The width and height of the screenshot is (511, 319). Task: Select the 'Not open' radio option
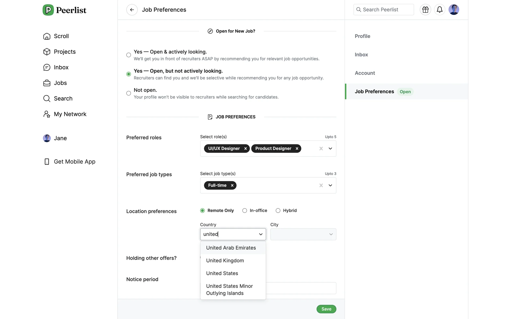[x=129, y=93]
